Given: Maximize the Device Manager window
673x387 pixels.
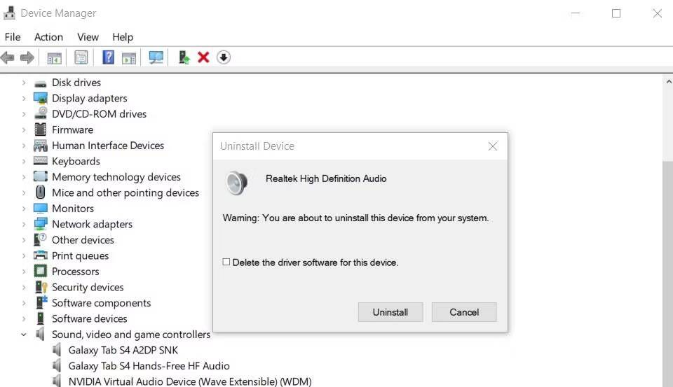Looking at the screenshot, I should point(616,13).
